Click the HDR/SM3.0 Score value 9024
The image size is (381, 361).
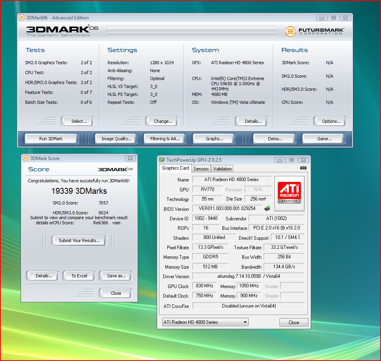click(x=103, y=213)
